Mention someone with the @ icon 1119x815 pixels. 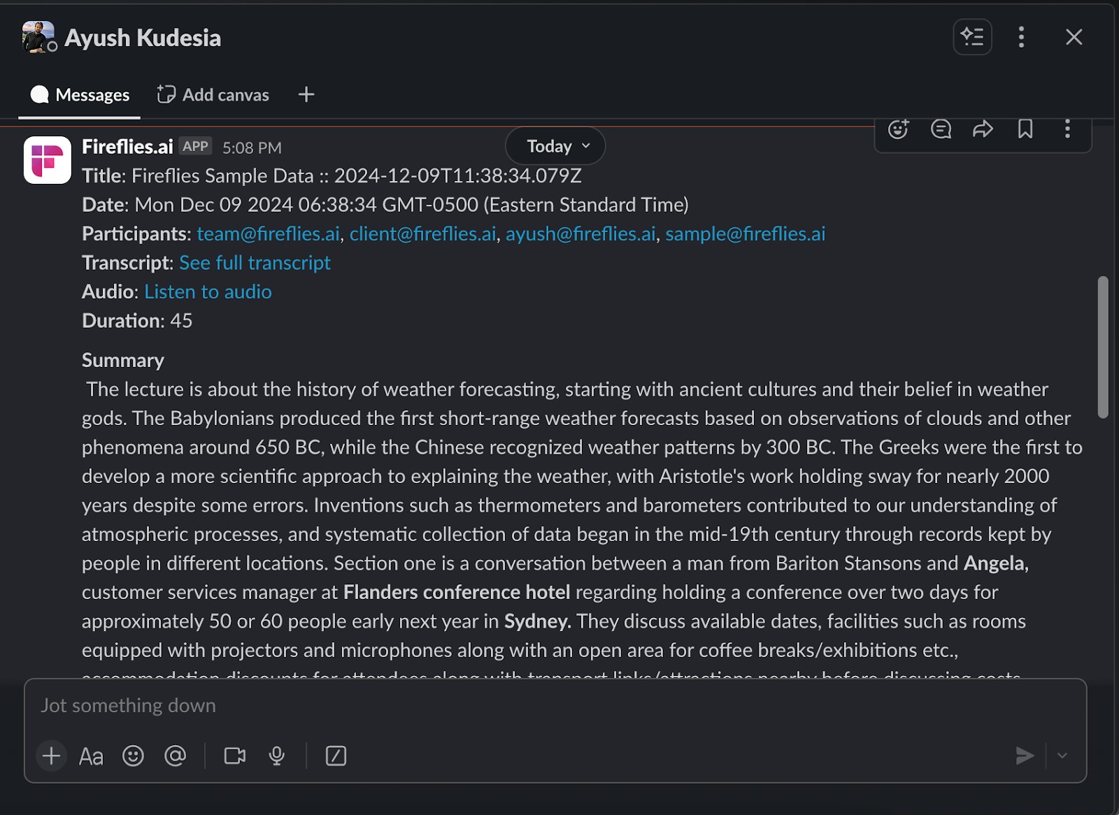pos(175,756)
